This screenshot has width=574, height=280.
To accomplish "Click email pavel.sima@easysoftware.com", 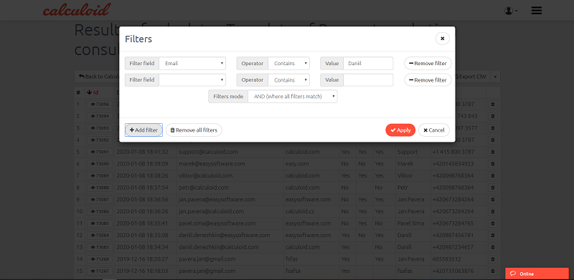I will pos(217,223).
